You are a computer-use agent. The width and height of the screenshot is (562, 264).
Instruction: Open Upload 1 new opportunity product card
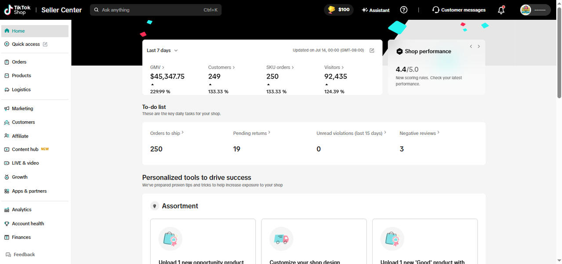point(203,242)
